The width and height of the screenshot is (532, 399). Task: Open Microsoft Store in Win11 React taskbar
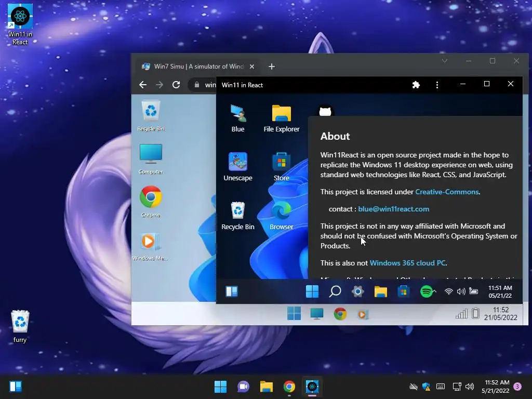[x=403, y=291]
